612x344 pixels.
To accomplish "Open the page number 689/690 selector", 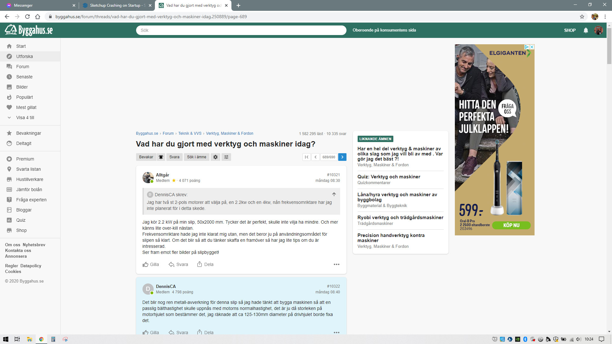I will (329, 157).
